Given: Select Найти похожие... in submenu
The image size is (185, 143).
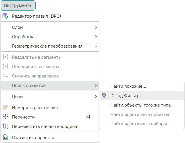Looking at the screenshot, I should [128, 86].
